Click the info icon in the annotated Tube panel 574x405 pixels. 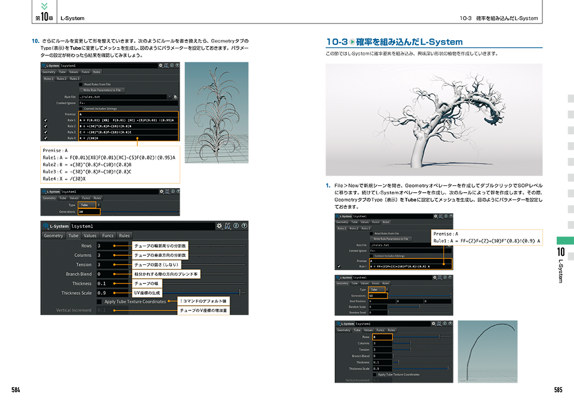(x=235, y=225)
